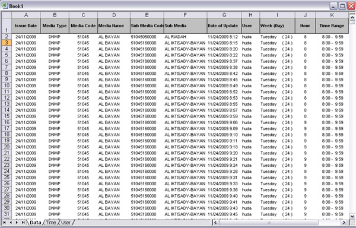The image size is (356, 228).
Task: Click the 'Sub Media' header cell
Action: 185,26
